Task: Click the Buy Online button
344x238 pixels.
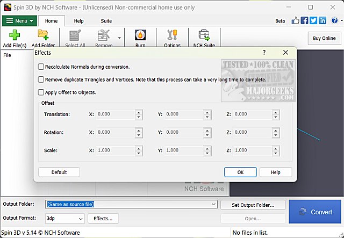Action: pos(324,38)
